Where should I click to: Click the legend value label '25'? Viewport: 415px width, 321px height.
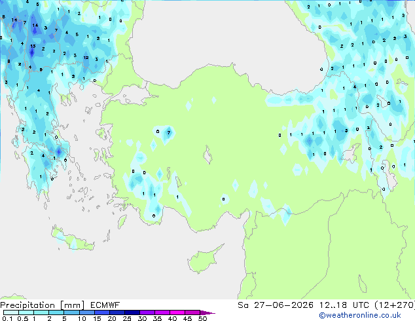click(x=127, y=318)
